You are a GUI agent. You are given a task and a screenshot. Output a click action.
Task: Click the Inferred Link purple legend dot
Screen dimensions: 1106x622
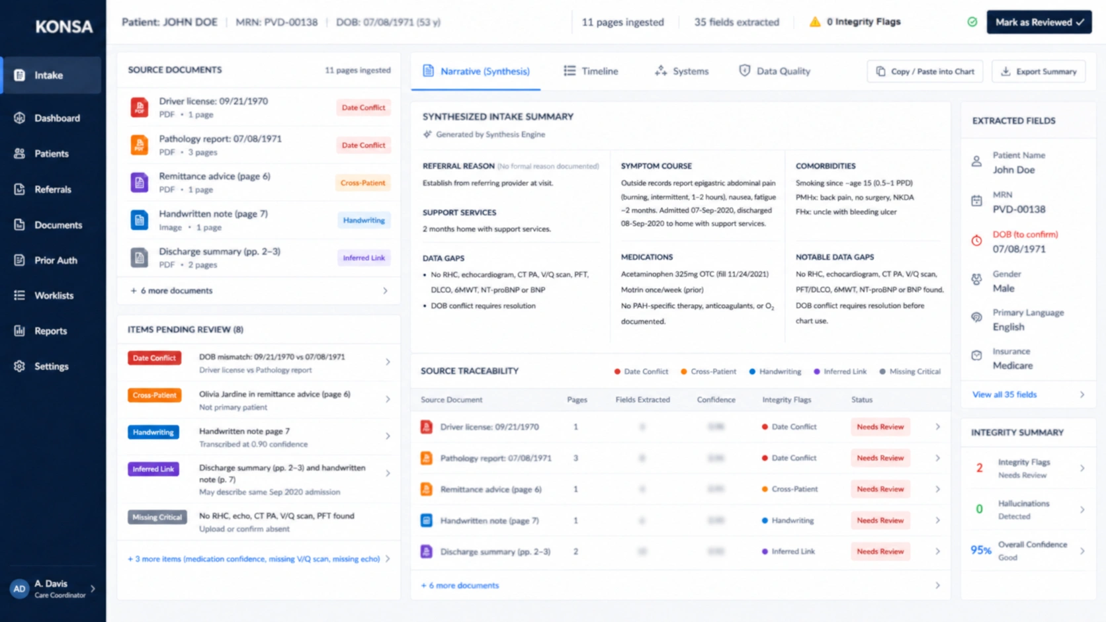pos(817,371)
